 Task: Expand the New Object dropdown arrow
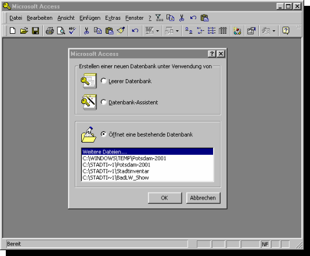coord(274,31)
